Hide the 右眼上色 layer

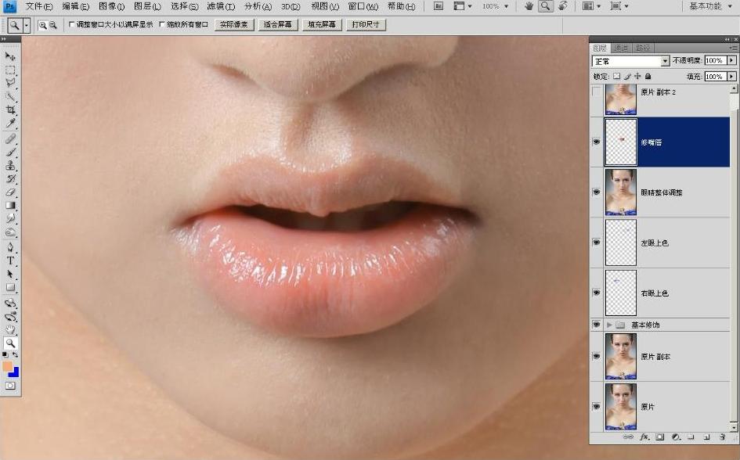tap(597, 293)
